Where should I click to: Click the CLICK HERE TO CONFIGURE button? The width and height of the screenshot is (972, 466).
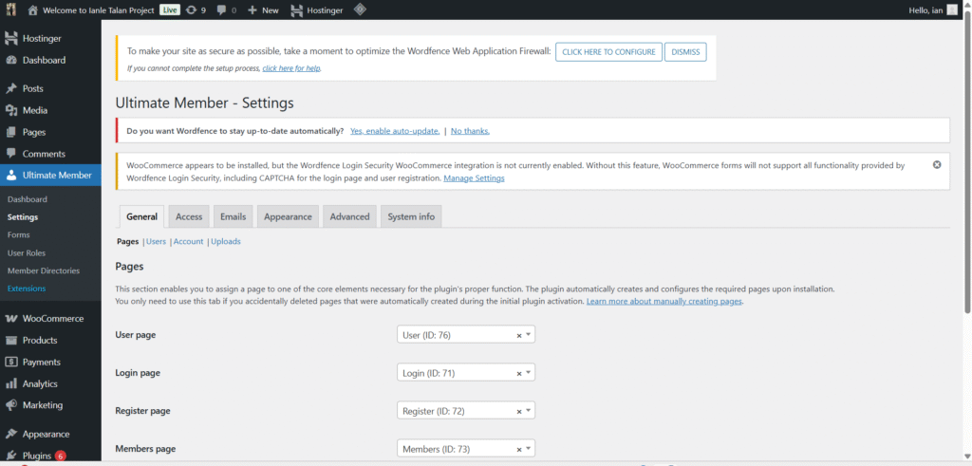(607, 52)
